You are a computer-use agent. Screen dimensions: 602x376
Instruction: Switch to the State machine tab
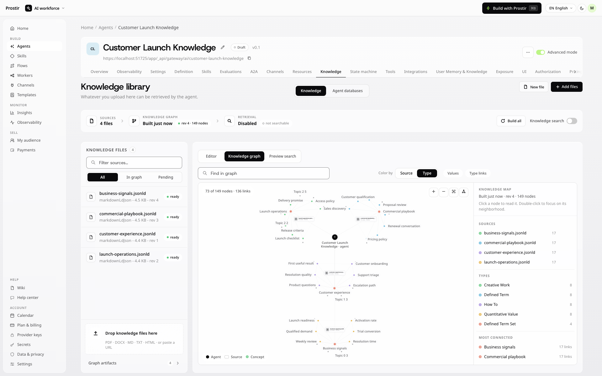(363, 72)
